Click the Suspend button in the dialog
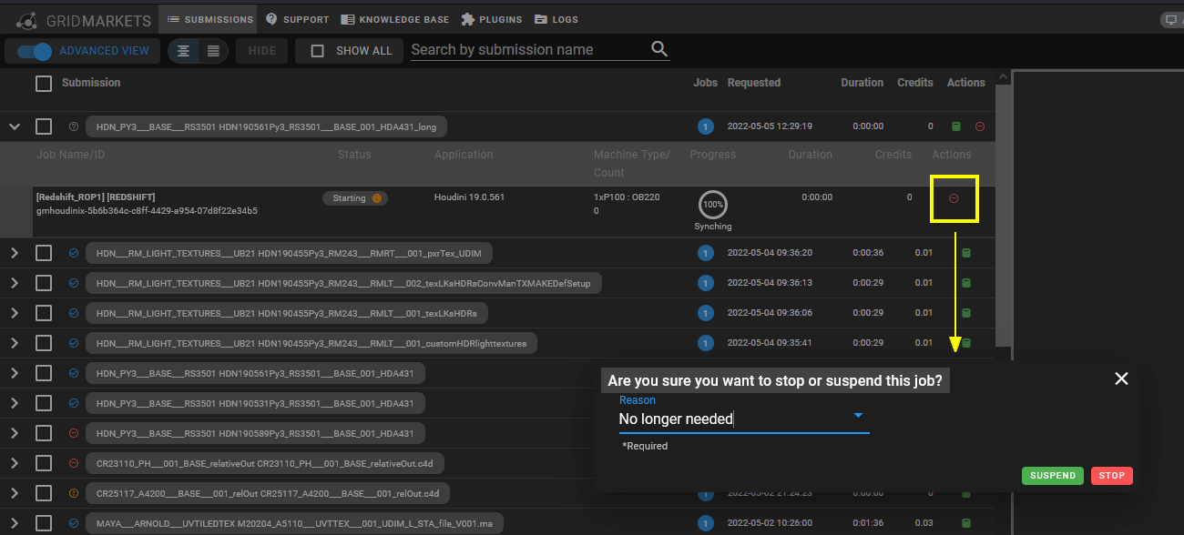The height and width of the screenshot is (535, 1184). [1053, 476]
